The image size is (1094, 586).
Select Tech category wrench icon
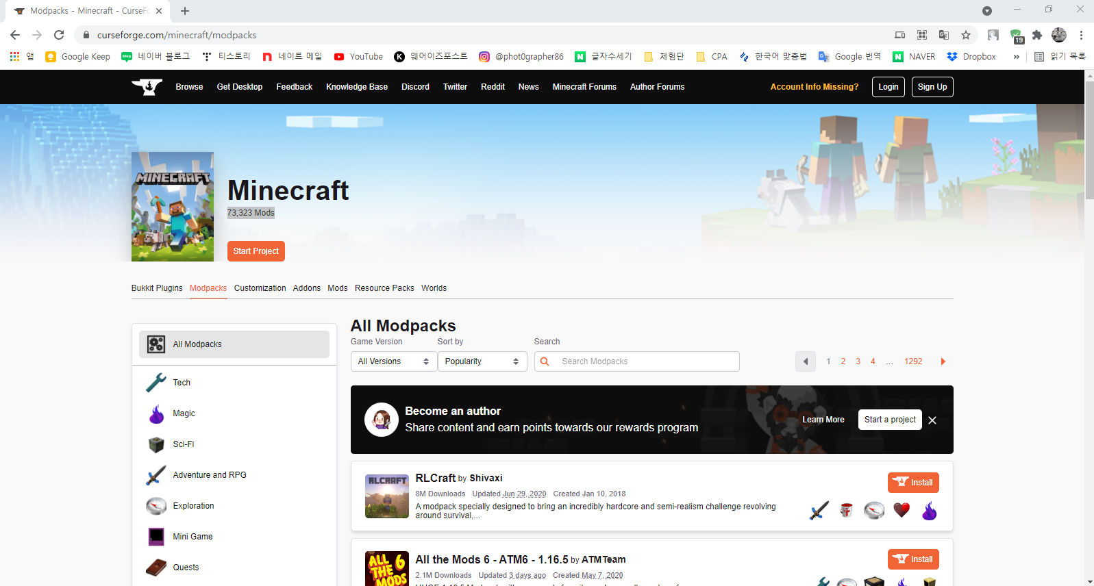[156, 382]
